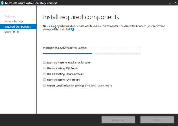Follow the Learn more link
This screenshot has width=178, height=126.
(105, 86)
